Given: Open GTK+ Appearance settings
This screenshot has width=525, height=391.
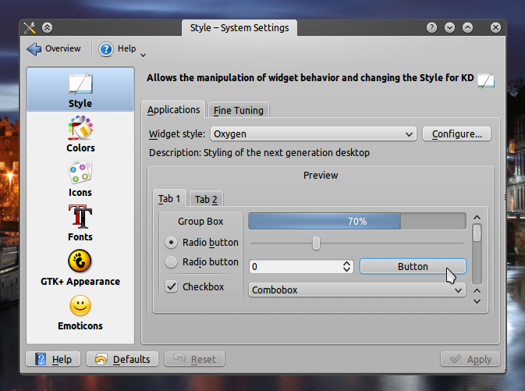Looking at the screenshot, I should [x=80, y=268].
